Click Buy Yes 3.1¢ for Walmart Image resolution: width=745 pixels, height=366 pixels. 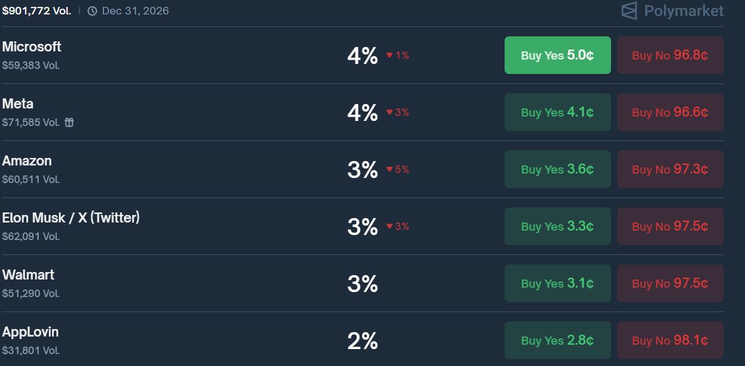pos(557,283)
